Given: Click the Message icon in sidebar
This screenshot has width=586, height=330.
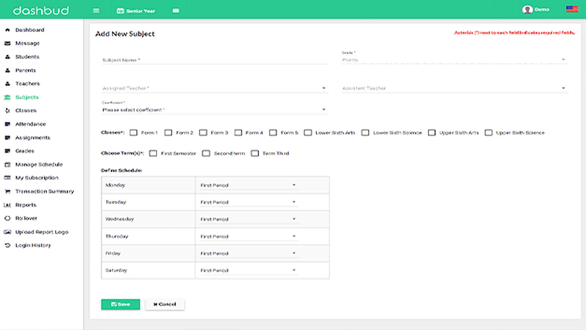Looking at the screenshot, I should point(7,43).
